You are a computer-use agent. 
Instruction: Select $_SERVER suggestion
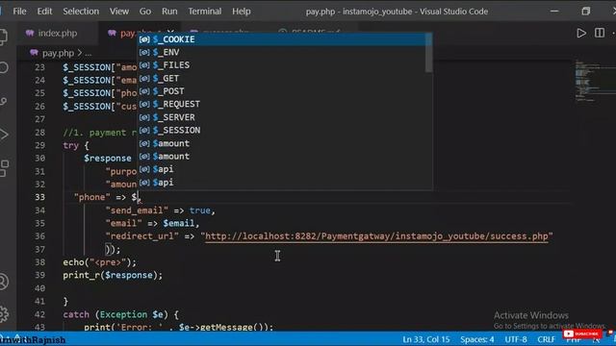[x=281, y=117]
